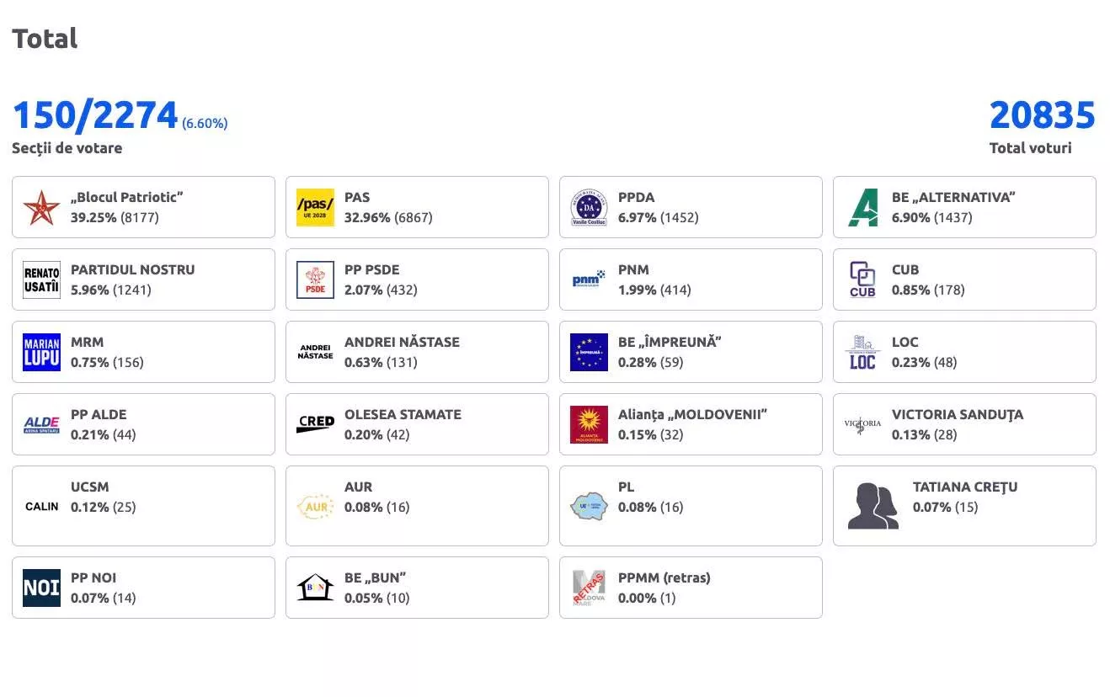
Task: Click the PNM party logo
Action: [589, 279]
